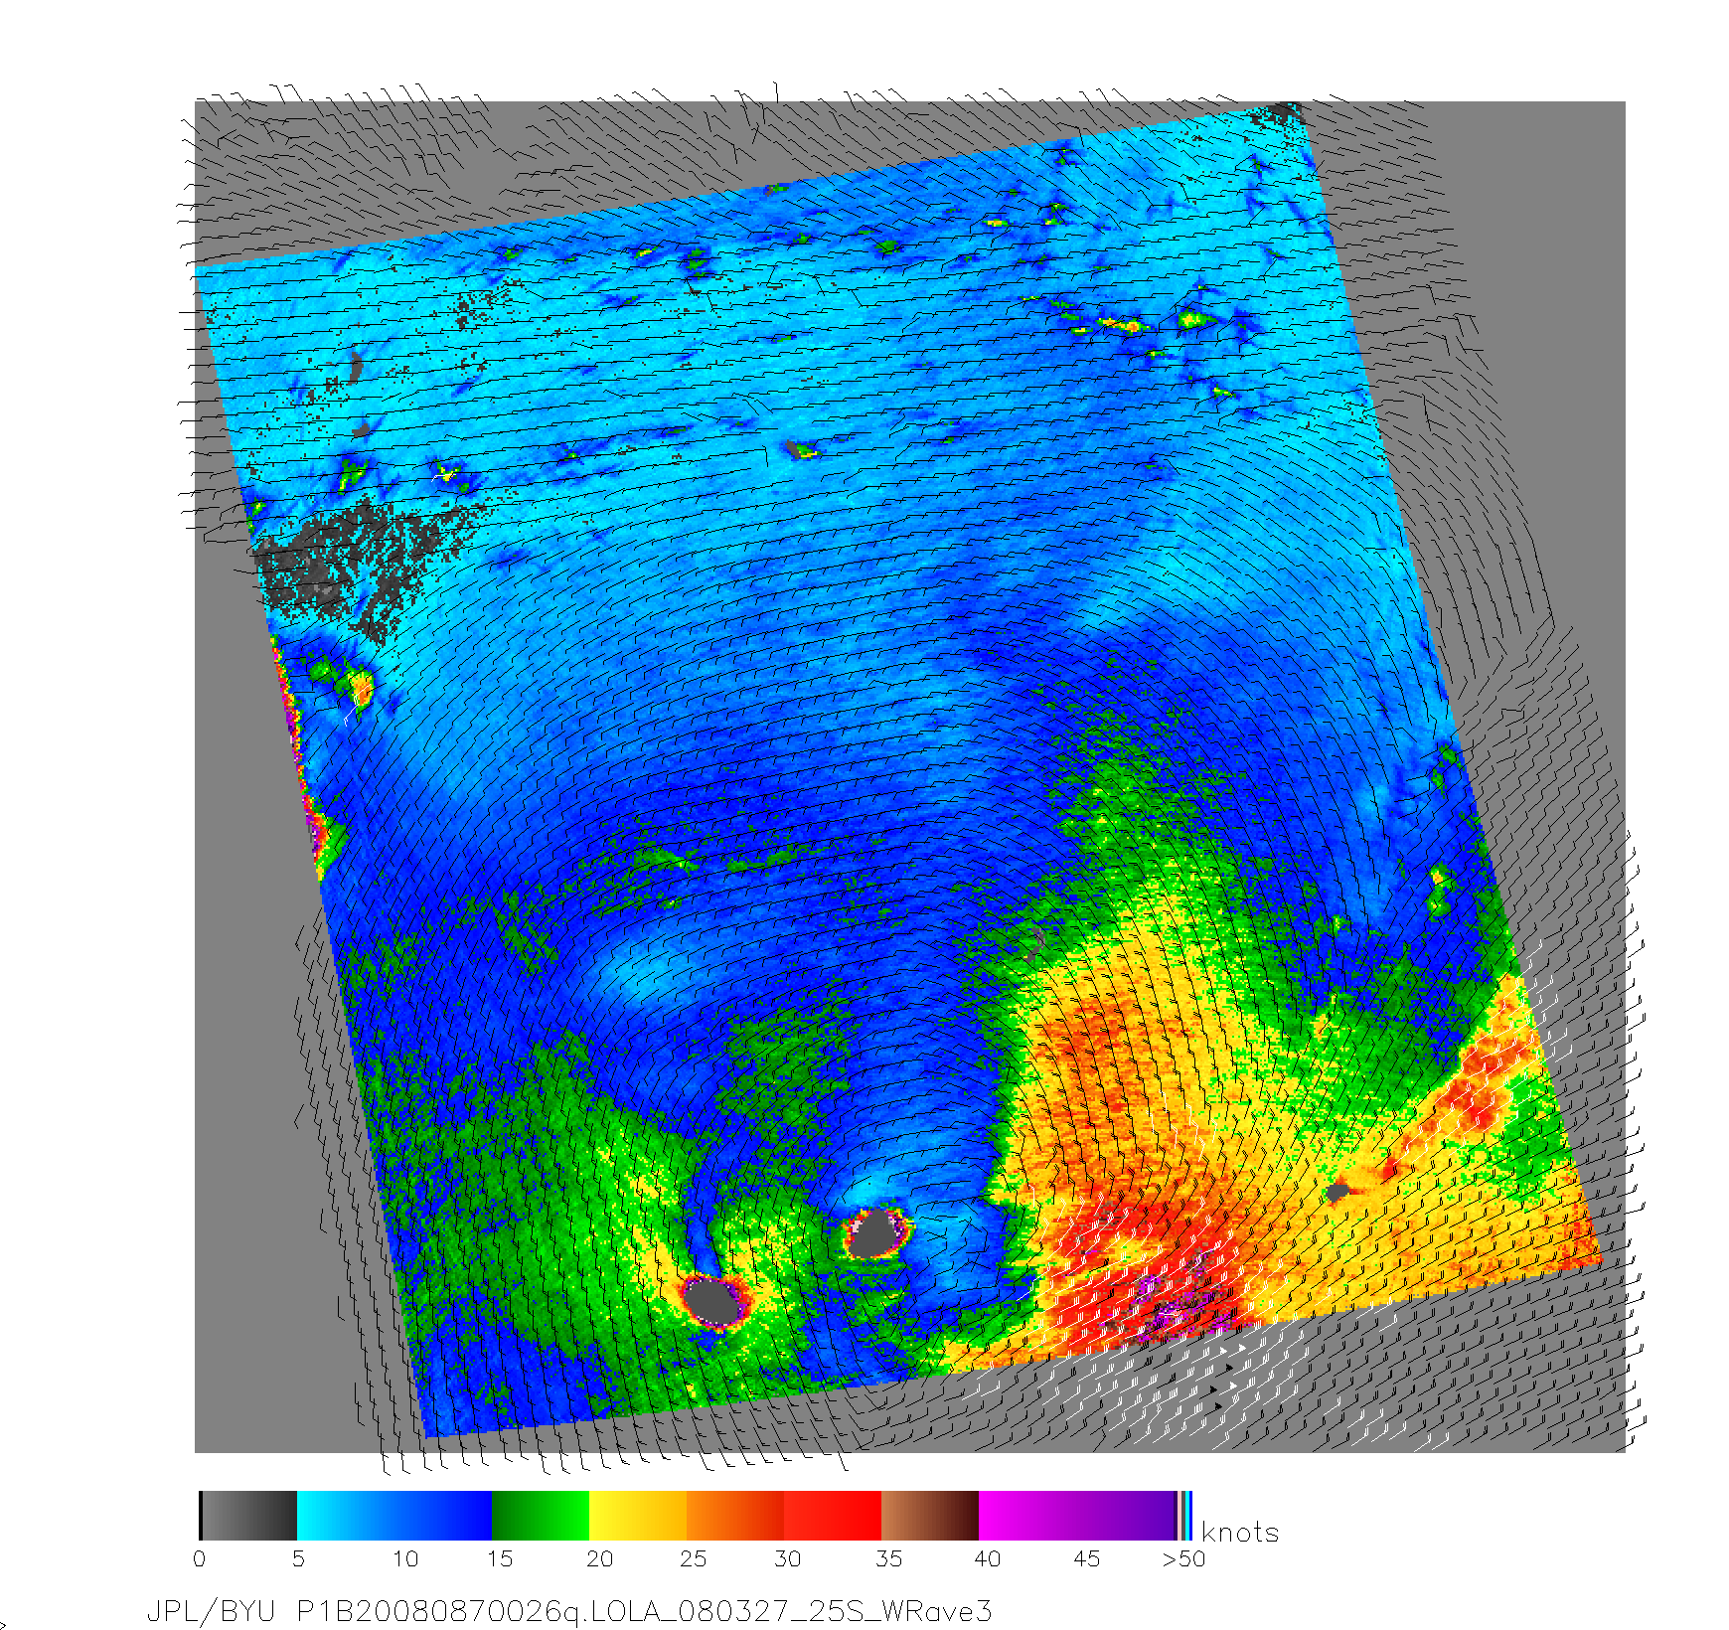Screen dimensions: 1729x1630
Task: Click the '10' colorbar tick label
Action: 405,1558
